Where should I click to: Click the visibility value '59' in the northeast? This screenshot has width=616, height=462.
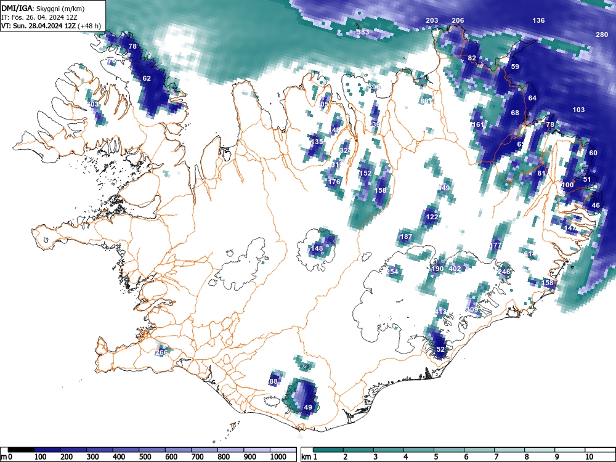(515, 67)
